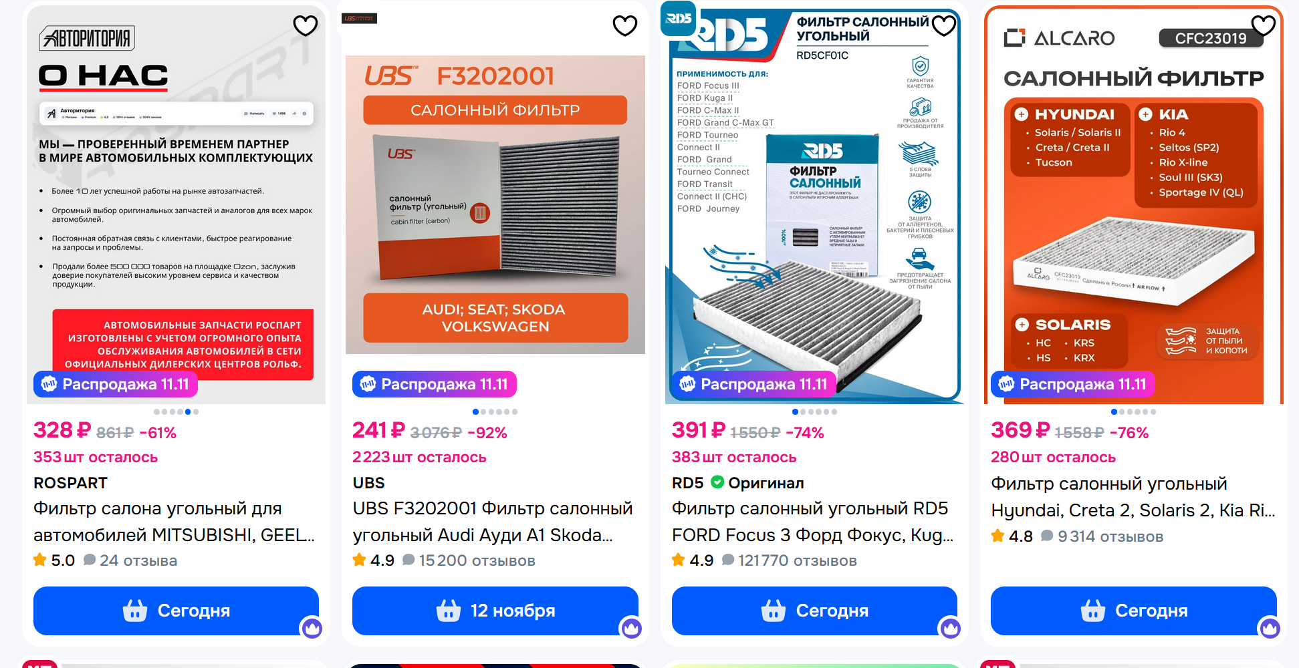Toggle favorite heart on UBS F3202001 card
This screenshot has width=1299, height=668.
pos(625,25)
